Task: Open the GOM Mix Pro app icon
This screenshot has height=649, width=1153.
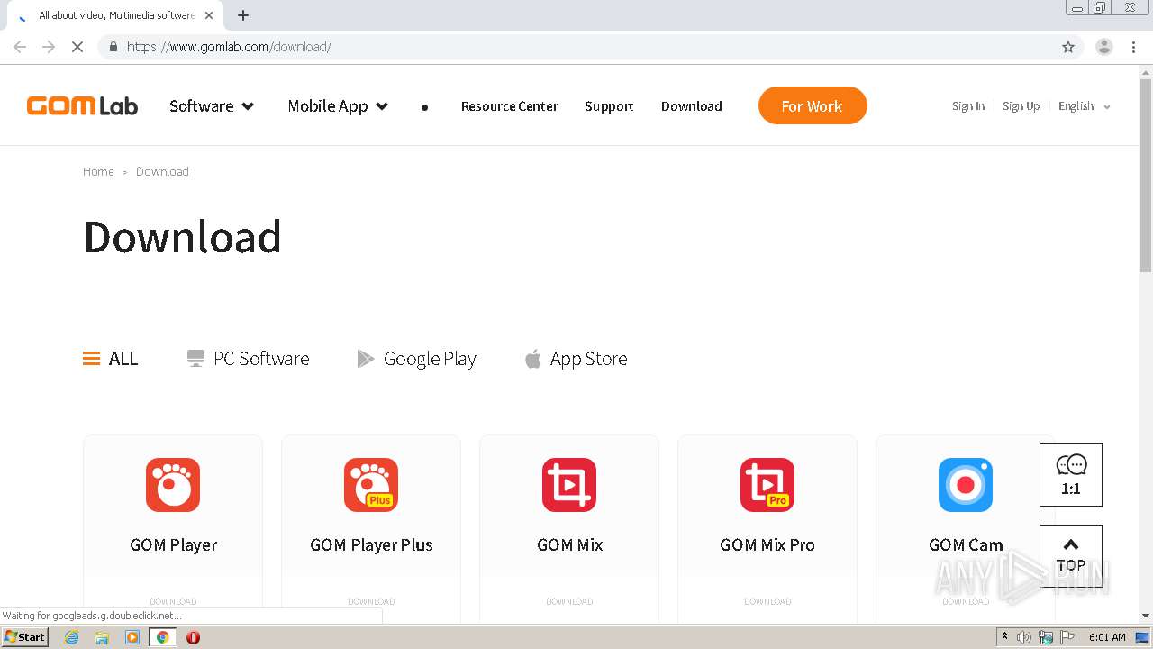Action: coord(767,485)
